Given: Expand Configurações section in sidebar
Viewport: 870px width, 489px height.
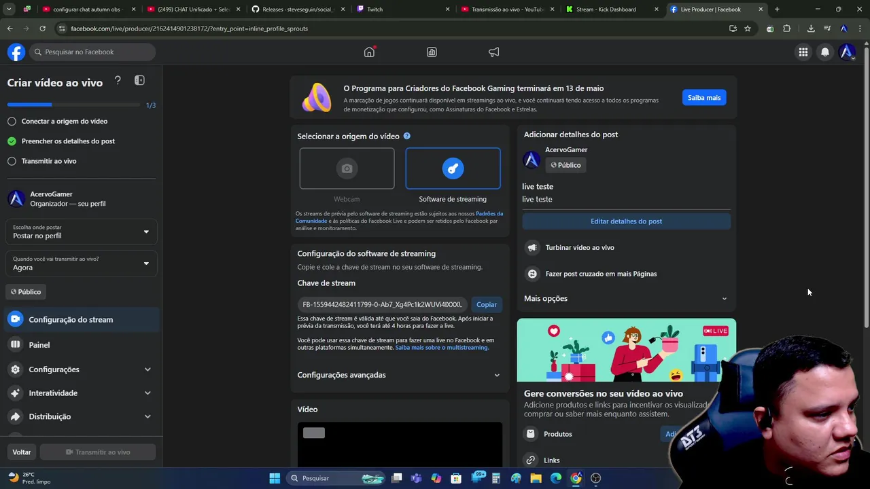Looking at the screenshot, I should [x=82, y=369].
